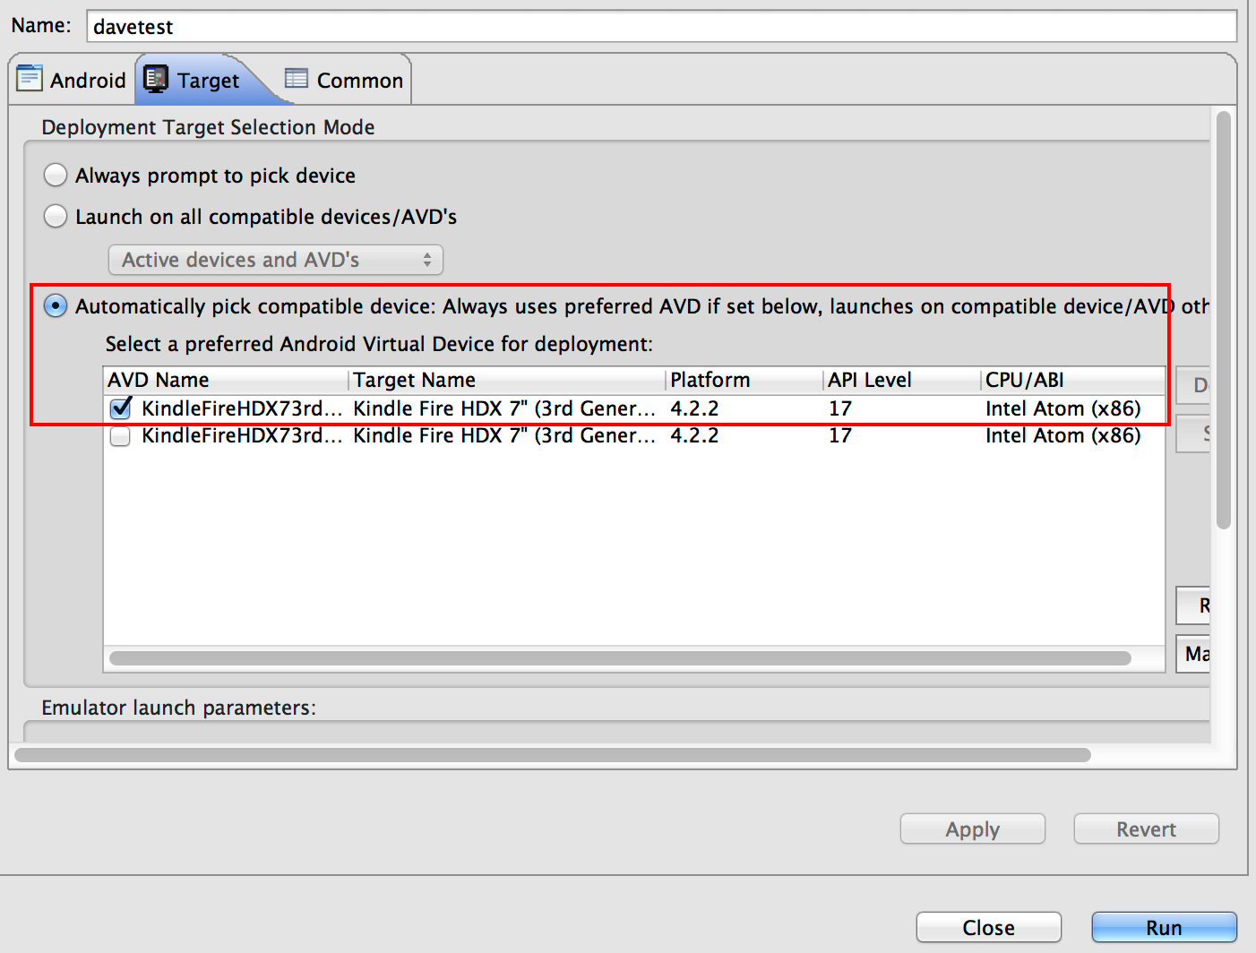1256x953 pixels.
Task: Click the Revert button
Action: click(1147, 829)
